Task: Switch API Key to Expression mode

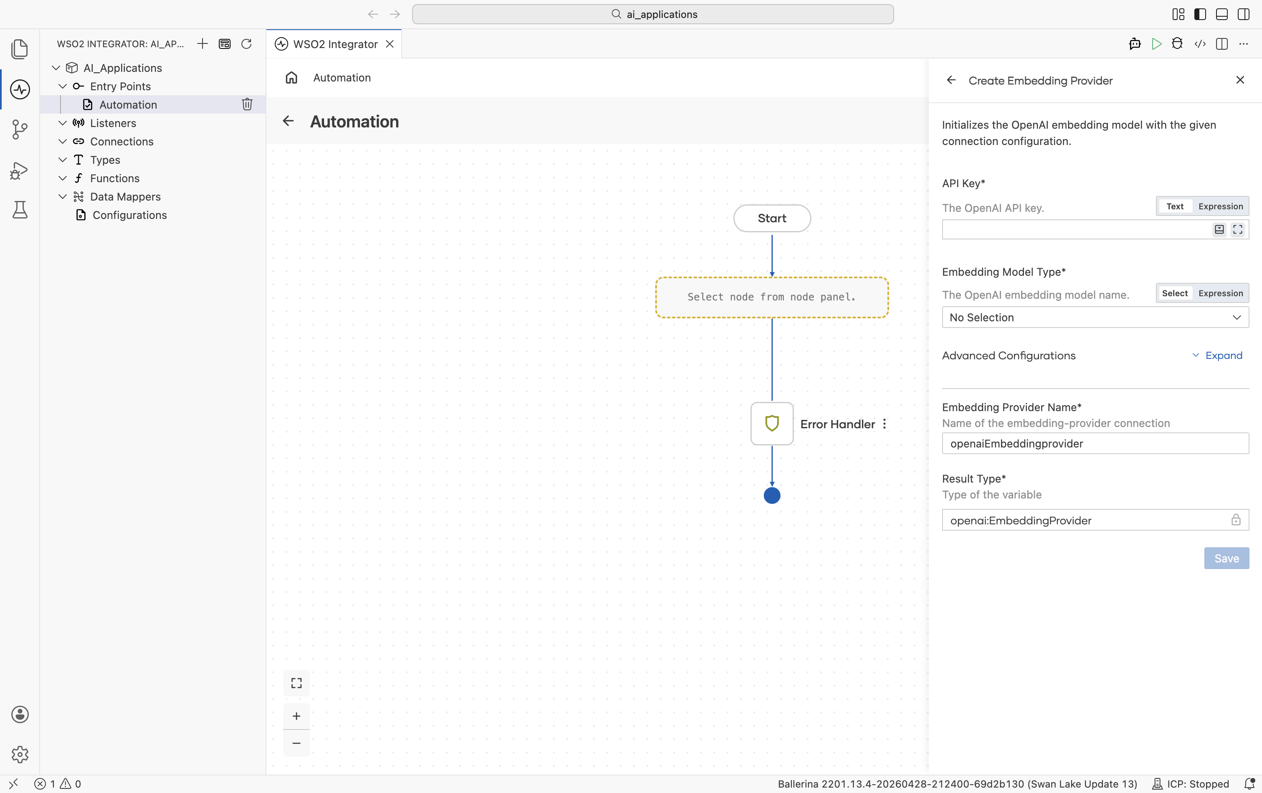Action: [x=1221, y=206]
